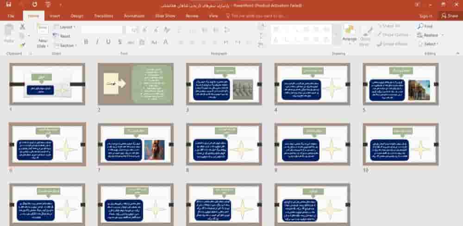Click the Sign in link
This screenshot has width=463, height=226.
425,16
